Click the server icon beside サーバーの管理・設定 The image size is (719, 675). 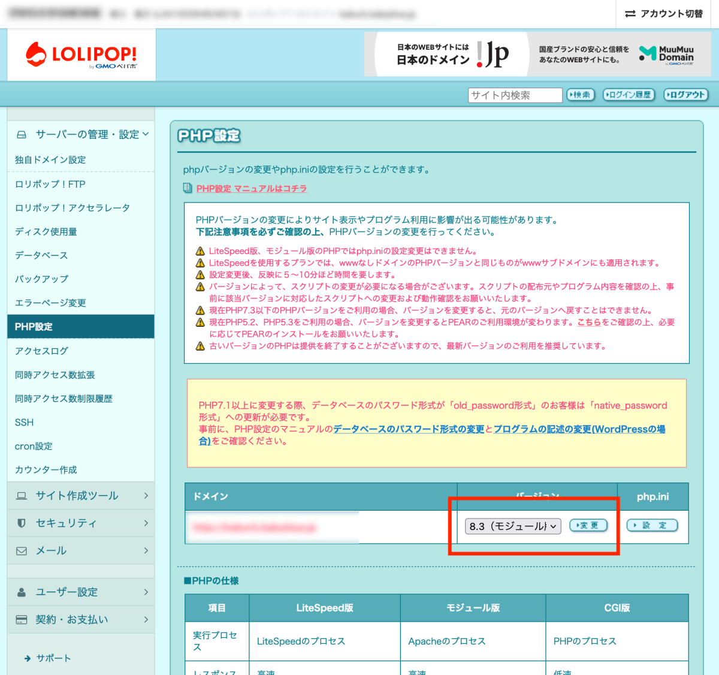[22, 135]
